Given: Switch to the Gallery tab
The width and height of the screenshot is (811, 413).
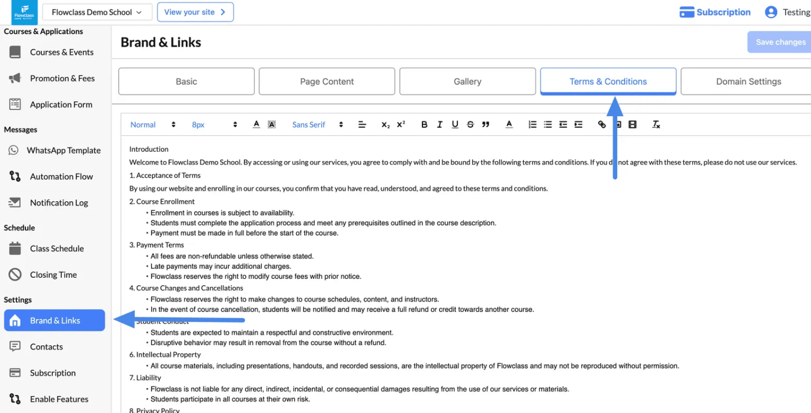Looking at the screenshot, I should click(467, 81).
